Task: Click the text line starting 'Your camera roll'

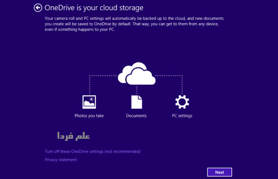Action: [x=134, y=18]
